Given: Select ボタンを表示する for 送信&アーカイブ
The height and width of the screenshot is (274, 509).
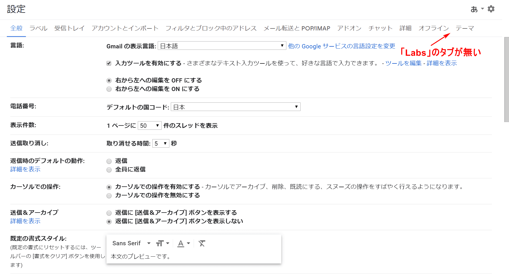Looking at the screenshot, I should [x=109, y=213].
